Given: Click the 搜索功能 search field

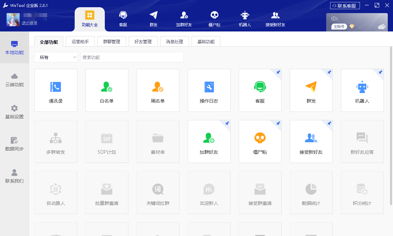Looking at the screenshot, I should 132,57.
